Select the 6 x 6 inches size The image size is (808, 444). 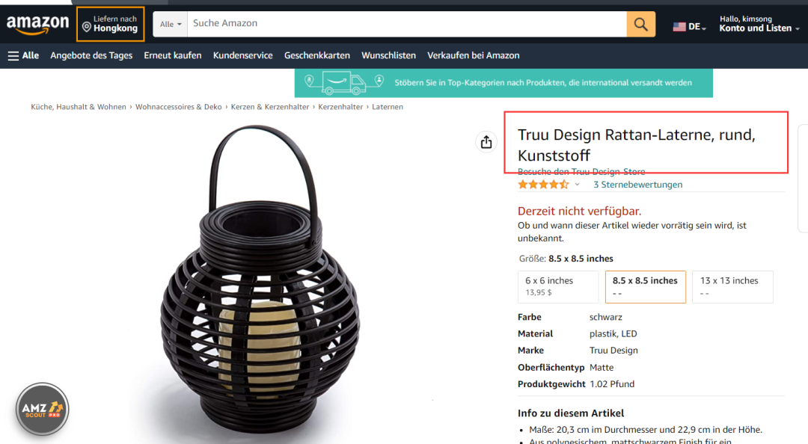coord(558,286)
